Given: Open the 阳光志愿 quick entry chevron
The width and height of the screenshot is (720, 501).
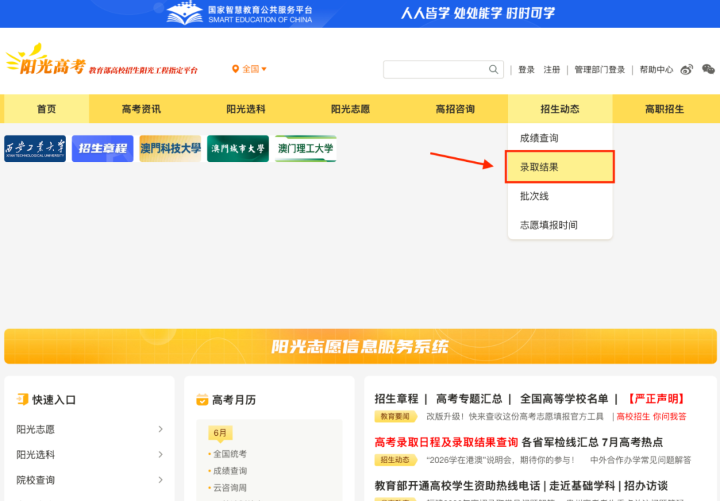Looking at the screenshot, I should (160, 429).
